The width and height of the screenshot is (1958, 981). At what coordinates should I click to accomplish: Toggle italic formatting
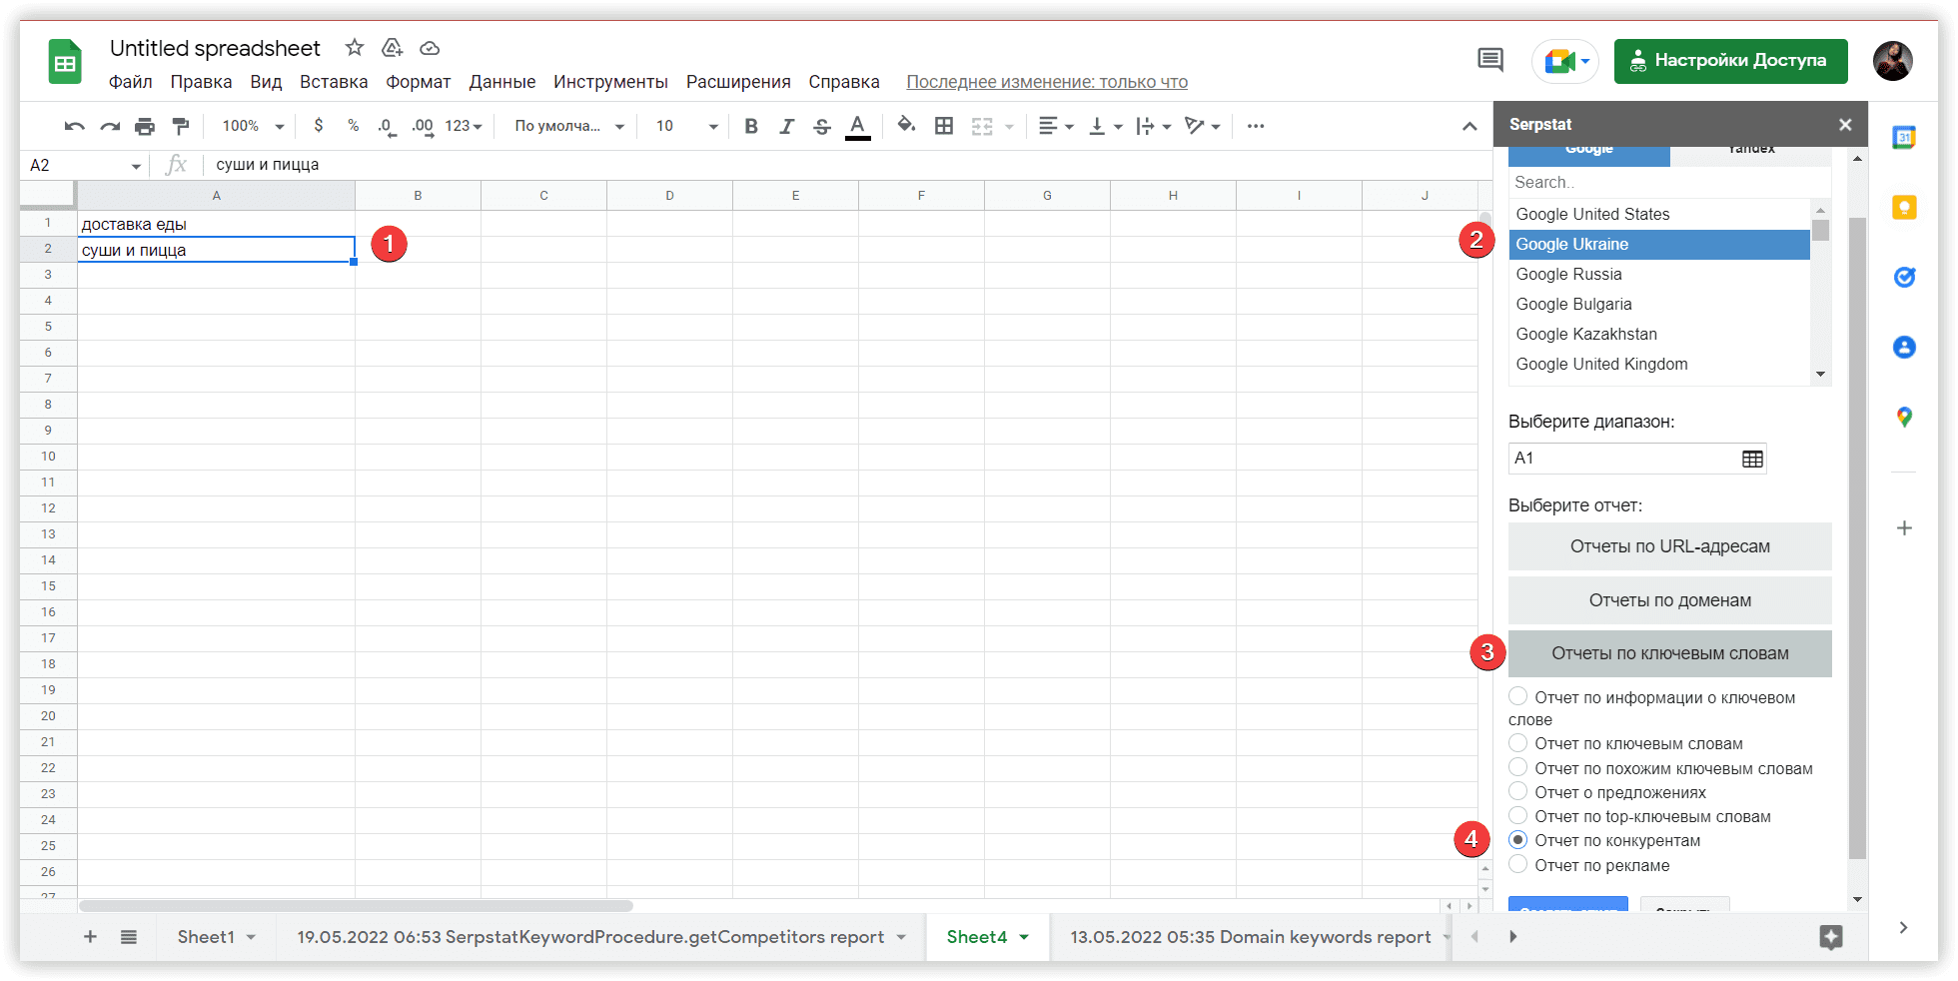point(786,126)
